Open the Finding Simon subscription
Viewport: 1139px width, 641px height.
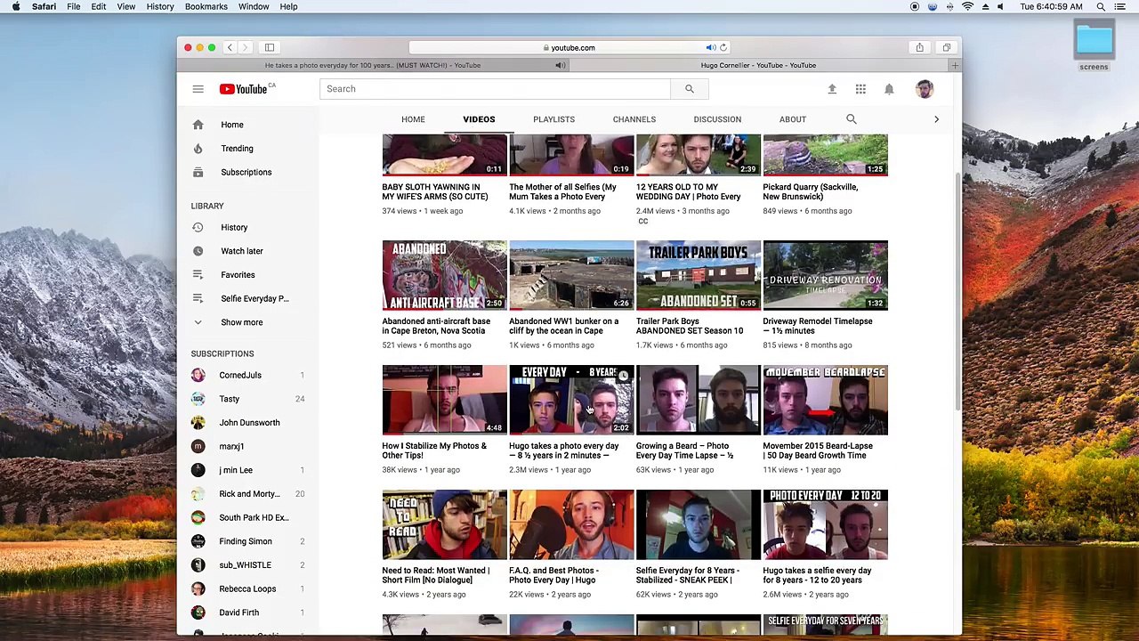click(x=246, y=541)
